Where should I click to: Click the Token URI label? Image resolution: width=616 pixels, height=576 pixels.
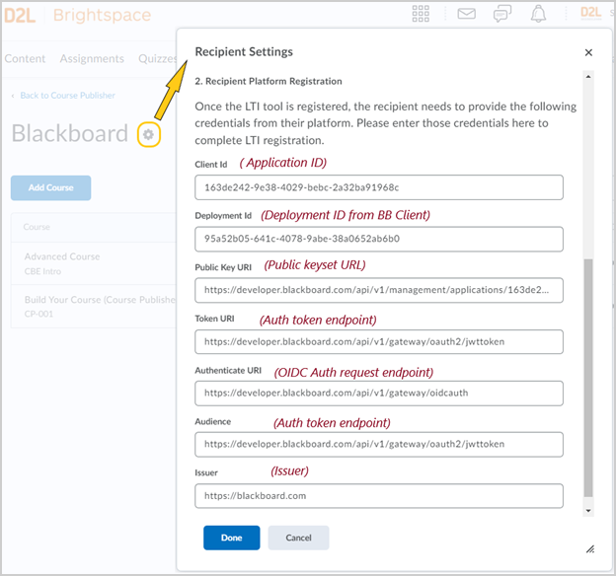coord(214,319)
